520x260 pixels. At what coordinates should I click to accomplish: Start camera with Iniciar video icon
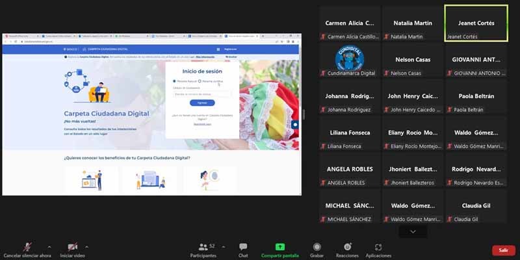(x=73, y=247)
